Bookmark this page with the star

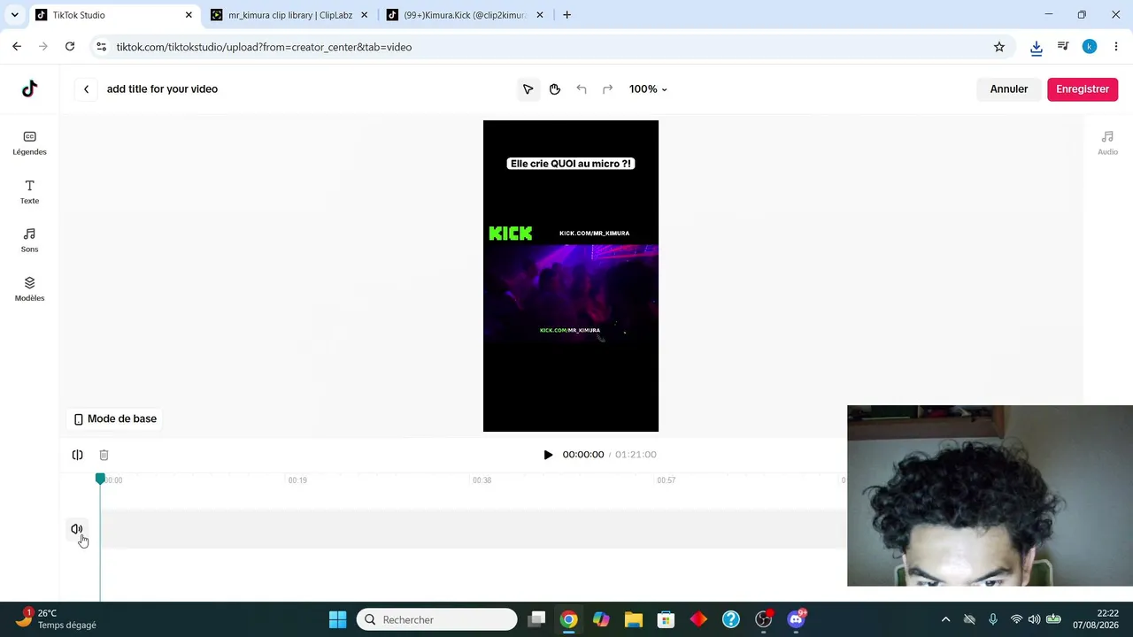pos(999,47)
